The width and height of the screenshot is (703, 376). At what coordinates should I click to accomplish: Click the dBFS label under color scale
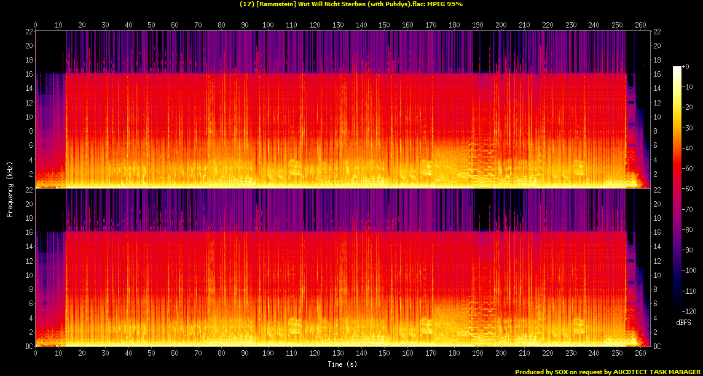point(682,321)
